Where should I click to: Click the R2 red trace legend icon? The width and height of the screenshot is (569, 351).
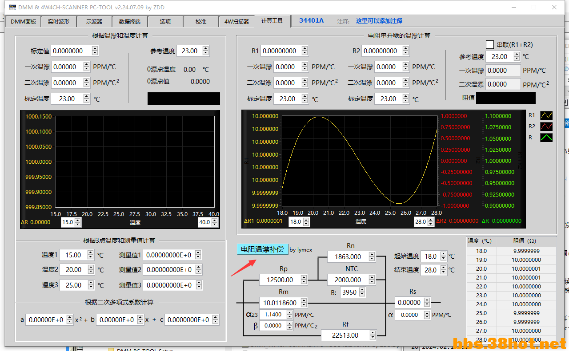(546, 126)
